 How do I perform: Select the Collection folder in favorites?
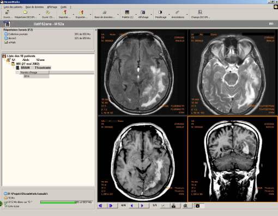tap(16, 34)
